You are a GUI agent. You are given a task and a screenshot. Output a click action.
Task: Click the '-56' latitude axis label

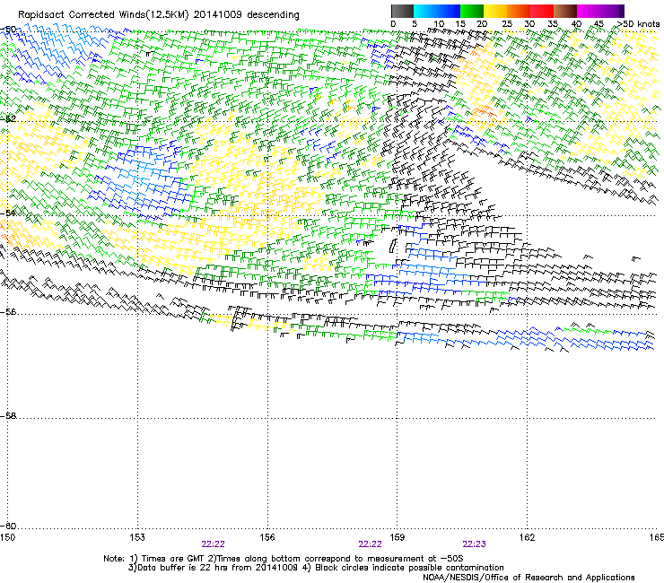click(x=8, y=312)
